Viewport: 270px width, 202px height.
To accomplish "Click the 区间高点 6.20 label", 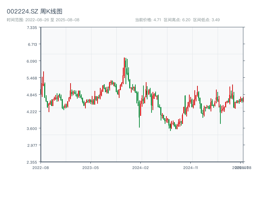I will click(177, 20).
